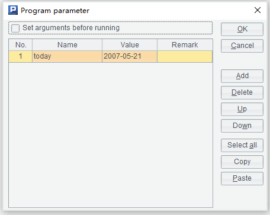
Task: Copy the selected parameter
Action: [242, 162]
